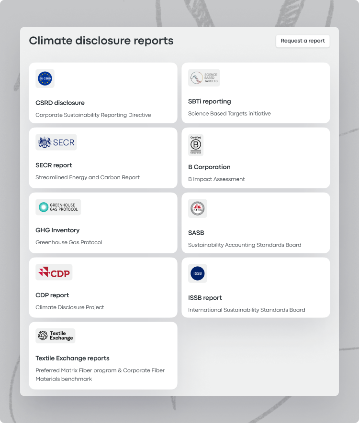Open the SASB card title
359x423 pixels.
click(196, 233)
